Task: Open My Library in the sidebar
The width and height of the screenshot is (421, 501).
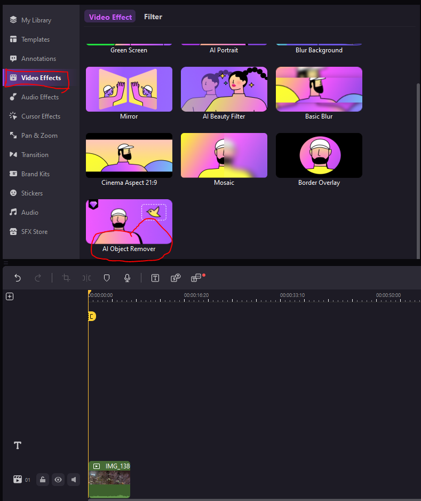Action: tap(30, 20)
